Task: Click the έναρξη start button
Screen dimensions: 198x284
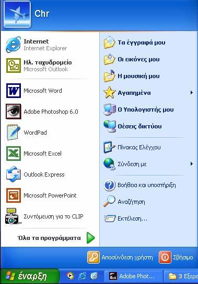Action: click(30, 276)
